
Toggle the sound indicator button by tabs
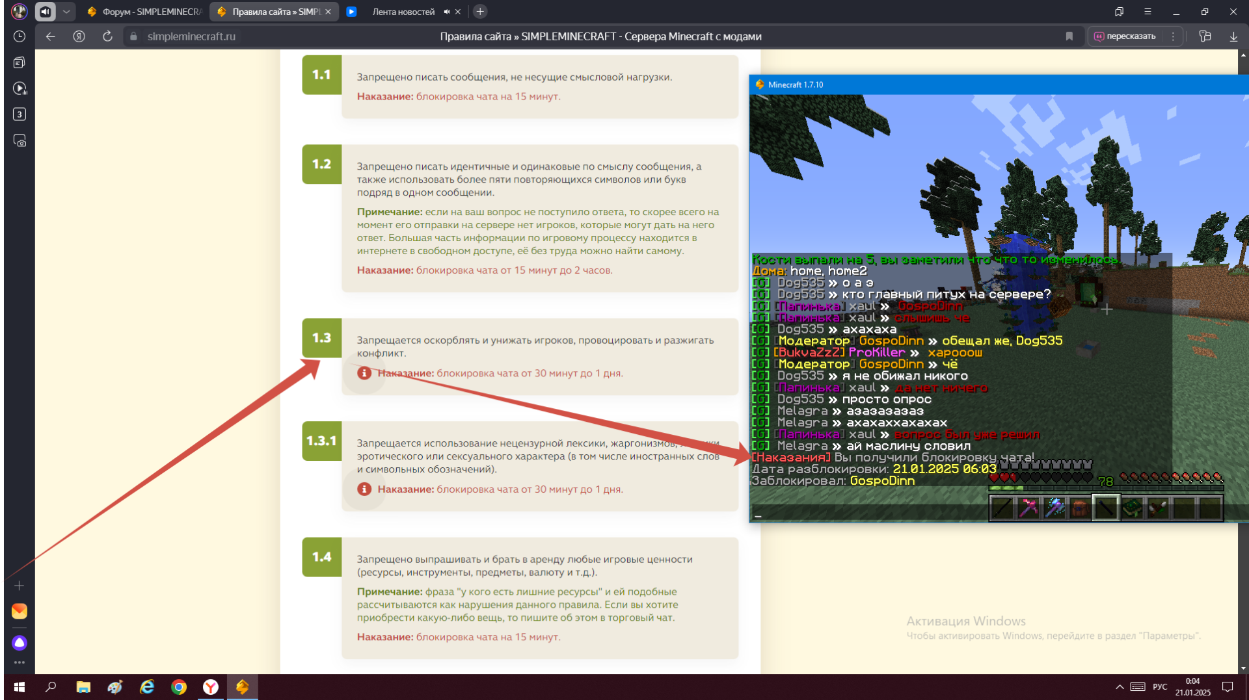pyautogui.click(x=45, y=12)
